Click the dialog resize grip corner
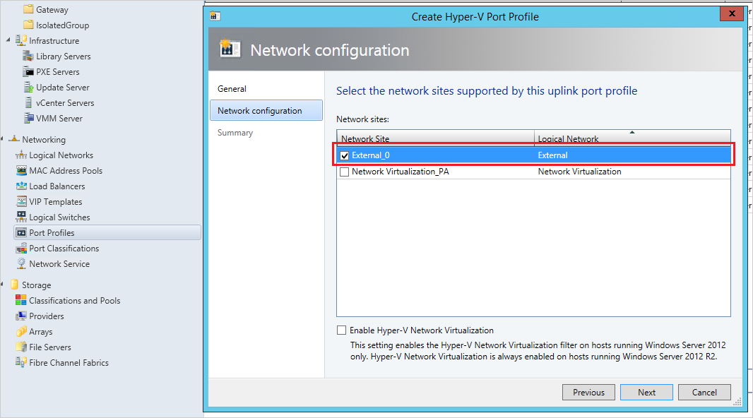The width and height of the screenshot is (753, 418). [737, 402]
